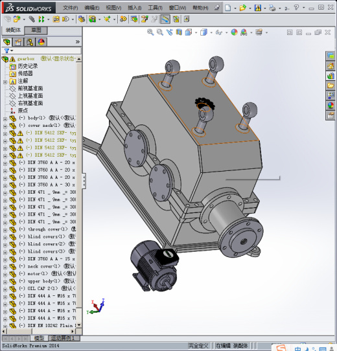Open the DisplayManager color sphere tab

coord(41,42)
